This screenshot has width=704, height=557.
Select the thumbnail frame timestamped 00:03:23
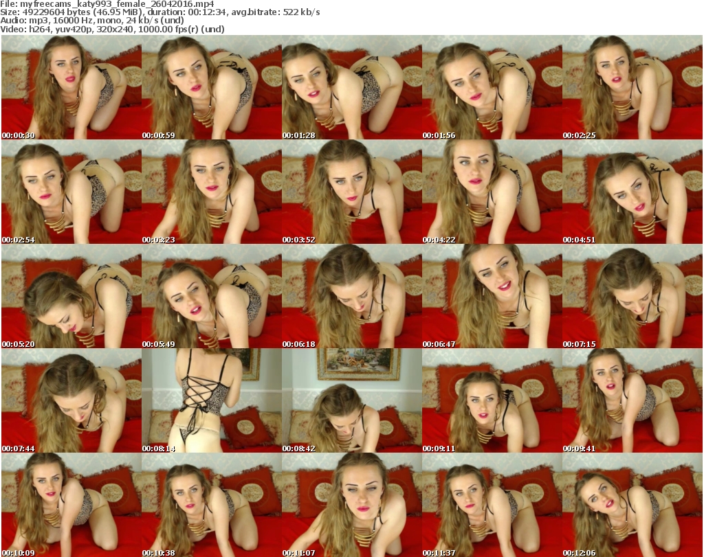[212, 192]
